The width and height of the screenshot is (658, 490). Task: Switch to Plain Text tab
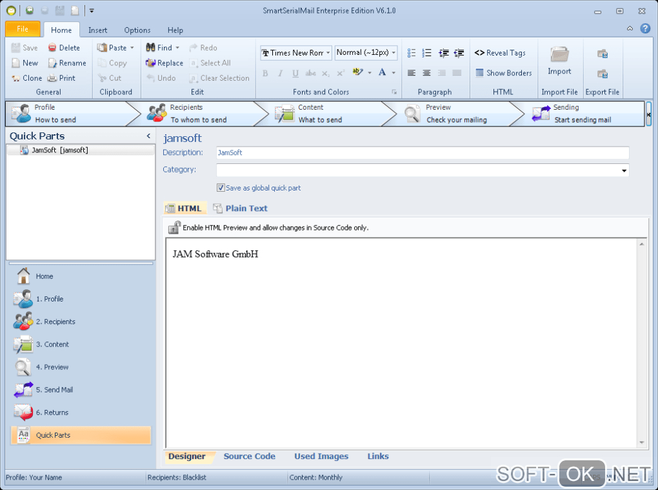point(240,209)
